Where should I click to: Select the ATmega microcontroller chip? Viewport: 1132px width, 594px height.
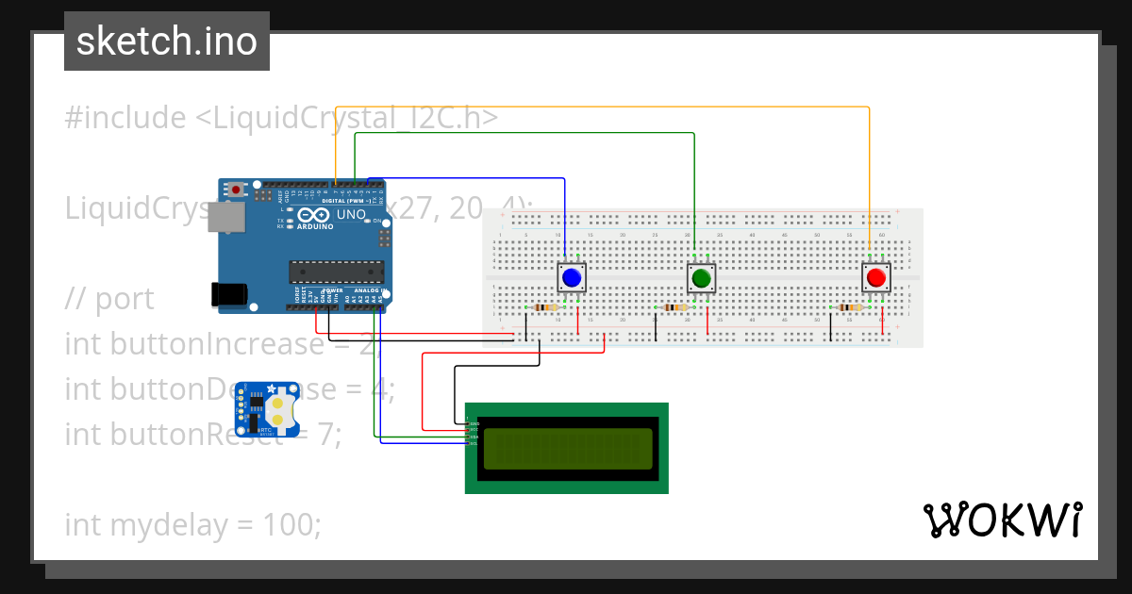pyautogui.click(x=335, y=272)
